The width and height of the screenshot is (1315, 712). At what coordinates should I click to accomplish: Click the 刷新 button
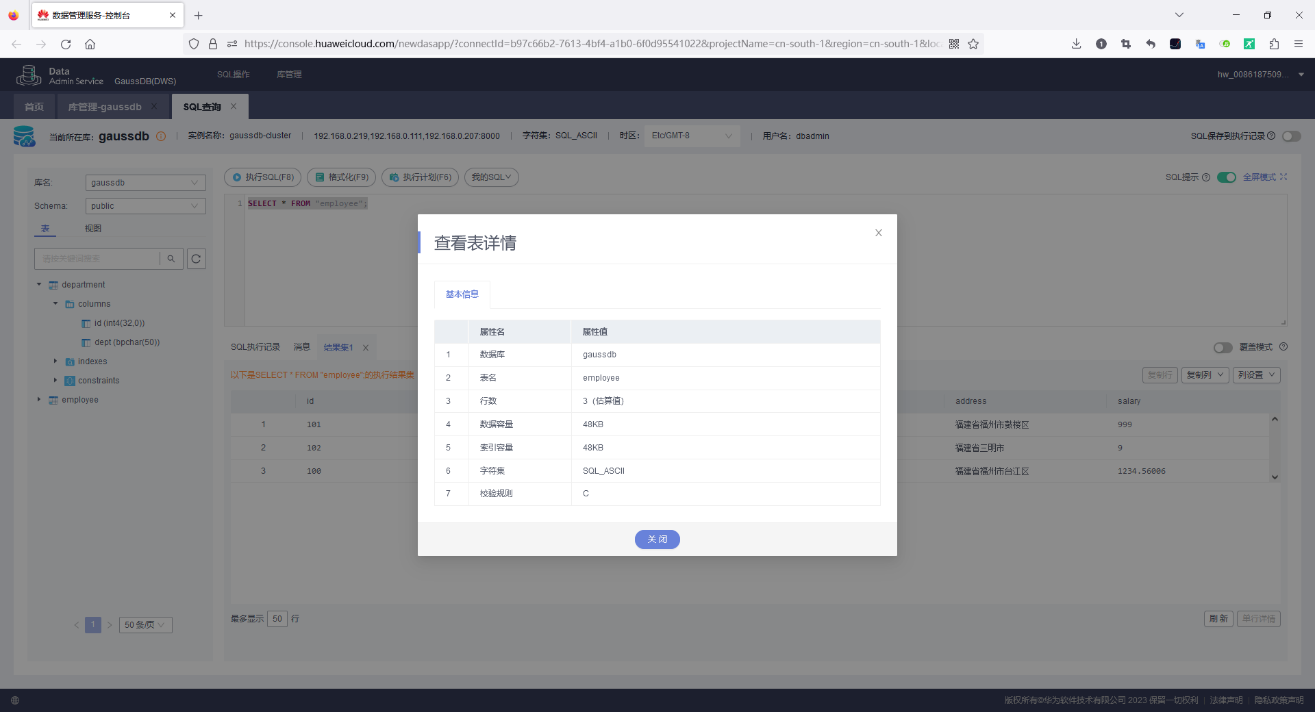1218,619
